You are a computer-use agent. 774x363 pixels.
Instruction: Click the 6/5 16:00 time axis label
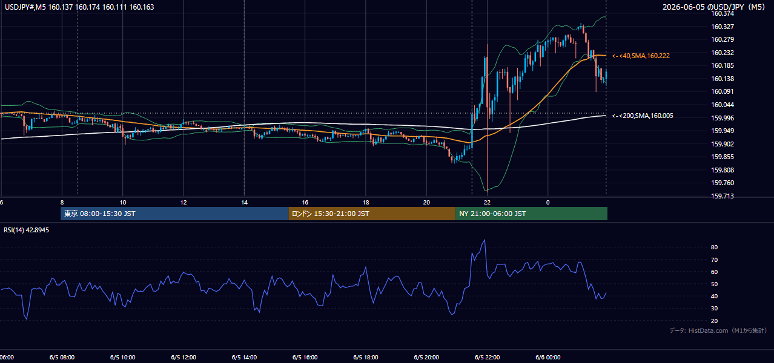point(305,357)
